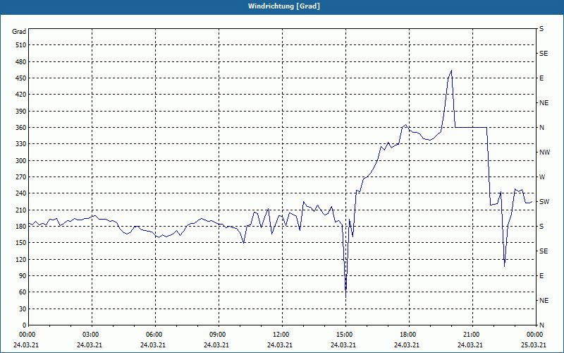Click the 03:00 time label

point(92,335)
